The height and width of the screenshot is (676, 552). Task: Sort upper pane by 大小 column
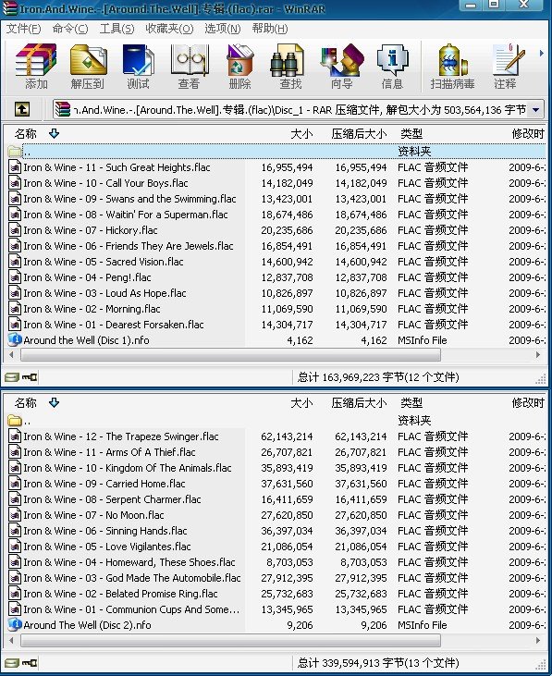tap(301, 134)
